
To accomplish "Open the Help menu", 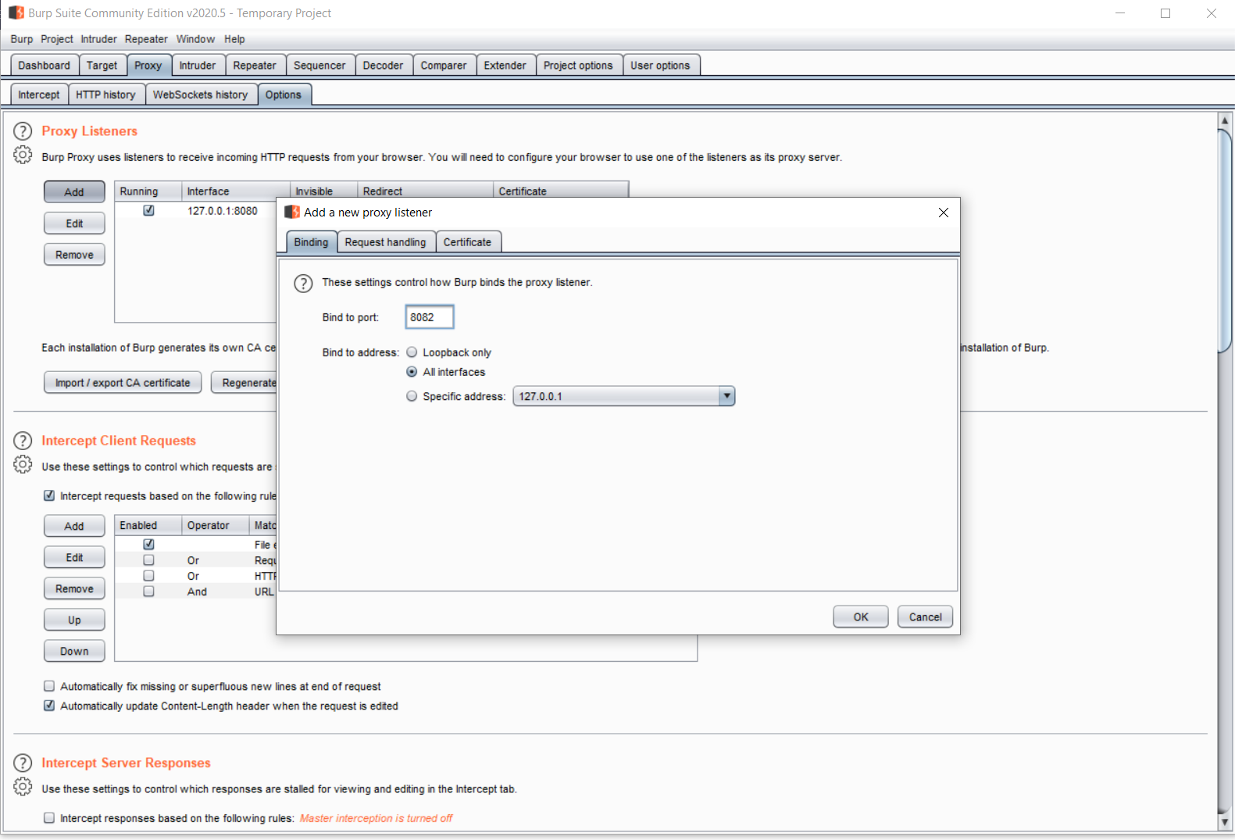I will (x=234, y=39).
